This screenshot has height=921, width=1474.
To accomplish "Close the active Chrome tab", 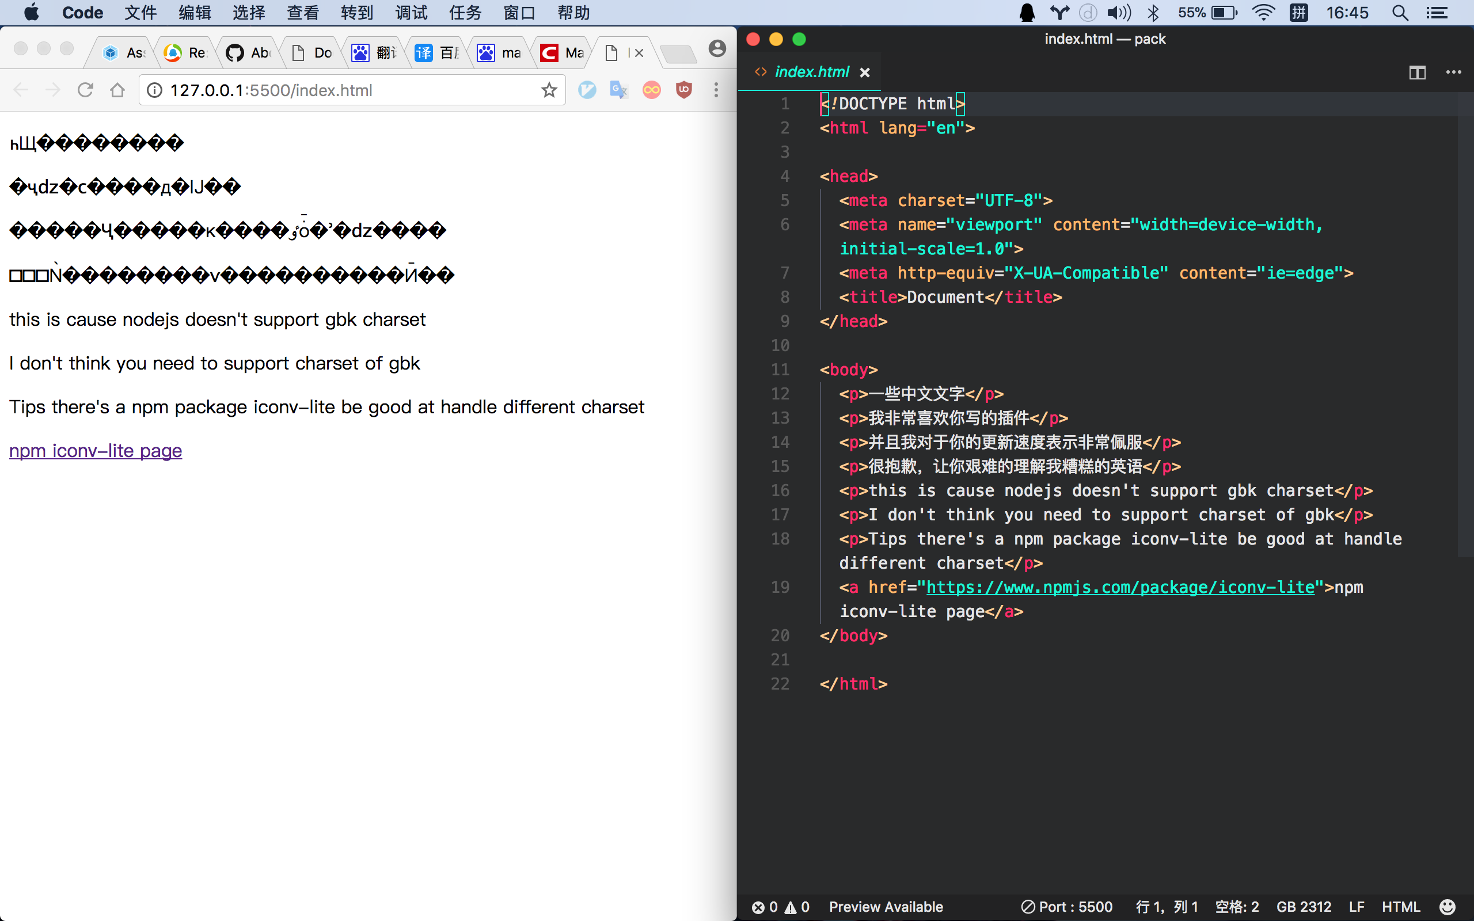I will [639, 53].
